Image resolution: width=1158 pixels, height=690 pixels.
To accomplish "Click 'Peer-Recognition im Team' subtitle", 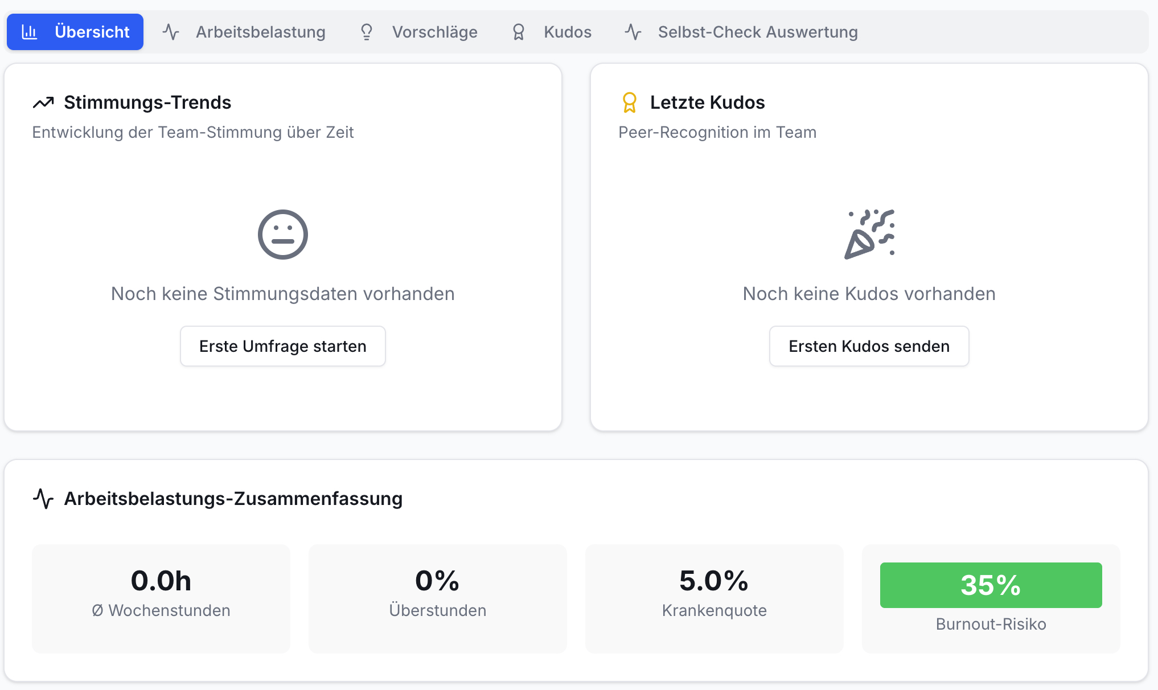I will (x=717, y=132).
